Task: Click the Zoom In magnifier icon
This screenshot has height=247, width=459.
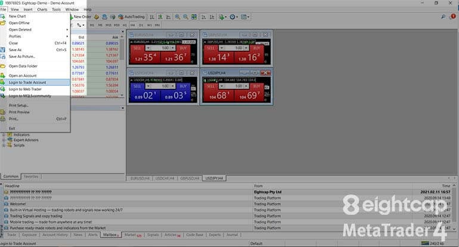Action: [178, 17]
